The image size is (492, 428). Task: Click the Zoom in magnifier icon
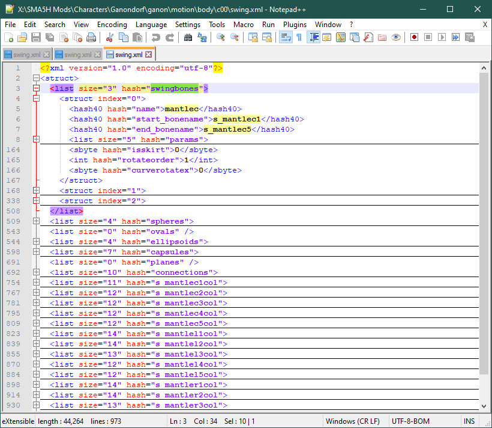tap(221, 37)
